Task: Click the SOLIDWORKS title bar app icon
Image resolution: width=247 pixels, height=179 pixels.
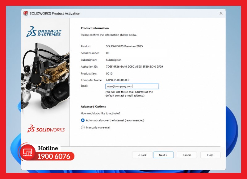Action: coord(26,13)
